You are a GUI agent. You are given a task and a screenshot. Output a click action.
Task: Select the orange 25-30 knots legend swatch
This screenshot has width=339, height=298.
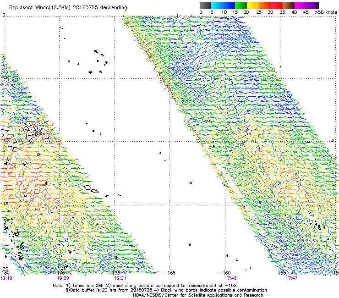point(265,6)
